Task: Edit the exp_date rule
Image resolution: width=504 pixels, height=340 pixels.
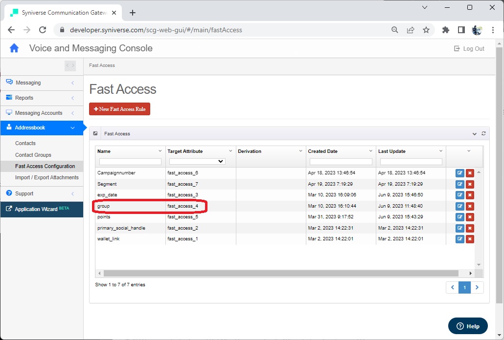Action: (x=459, y=195)
